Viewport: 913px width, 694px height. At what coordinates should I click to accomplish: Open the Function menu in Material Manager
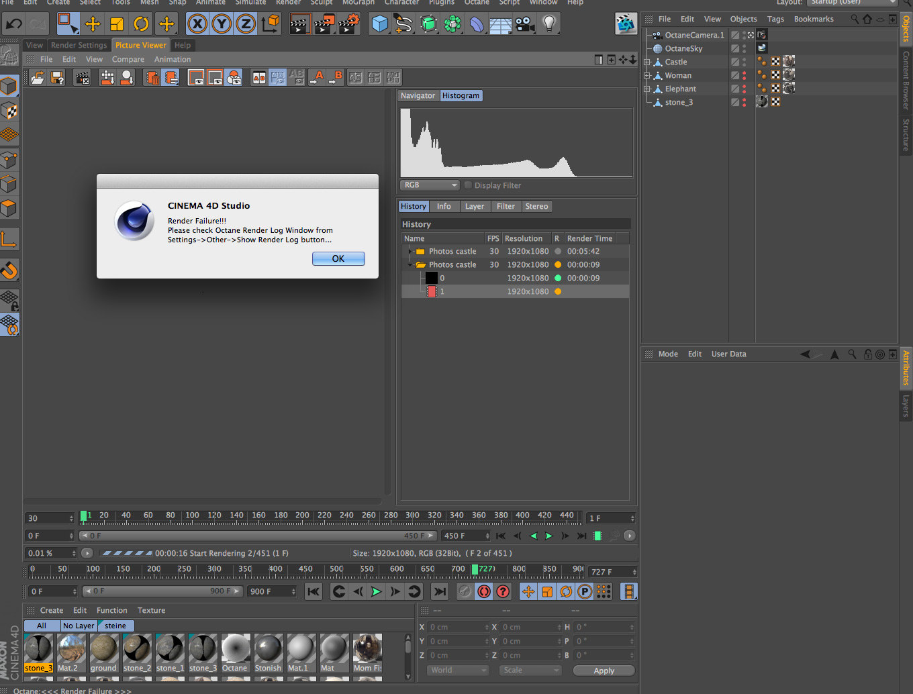[111, 610]
